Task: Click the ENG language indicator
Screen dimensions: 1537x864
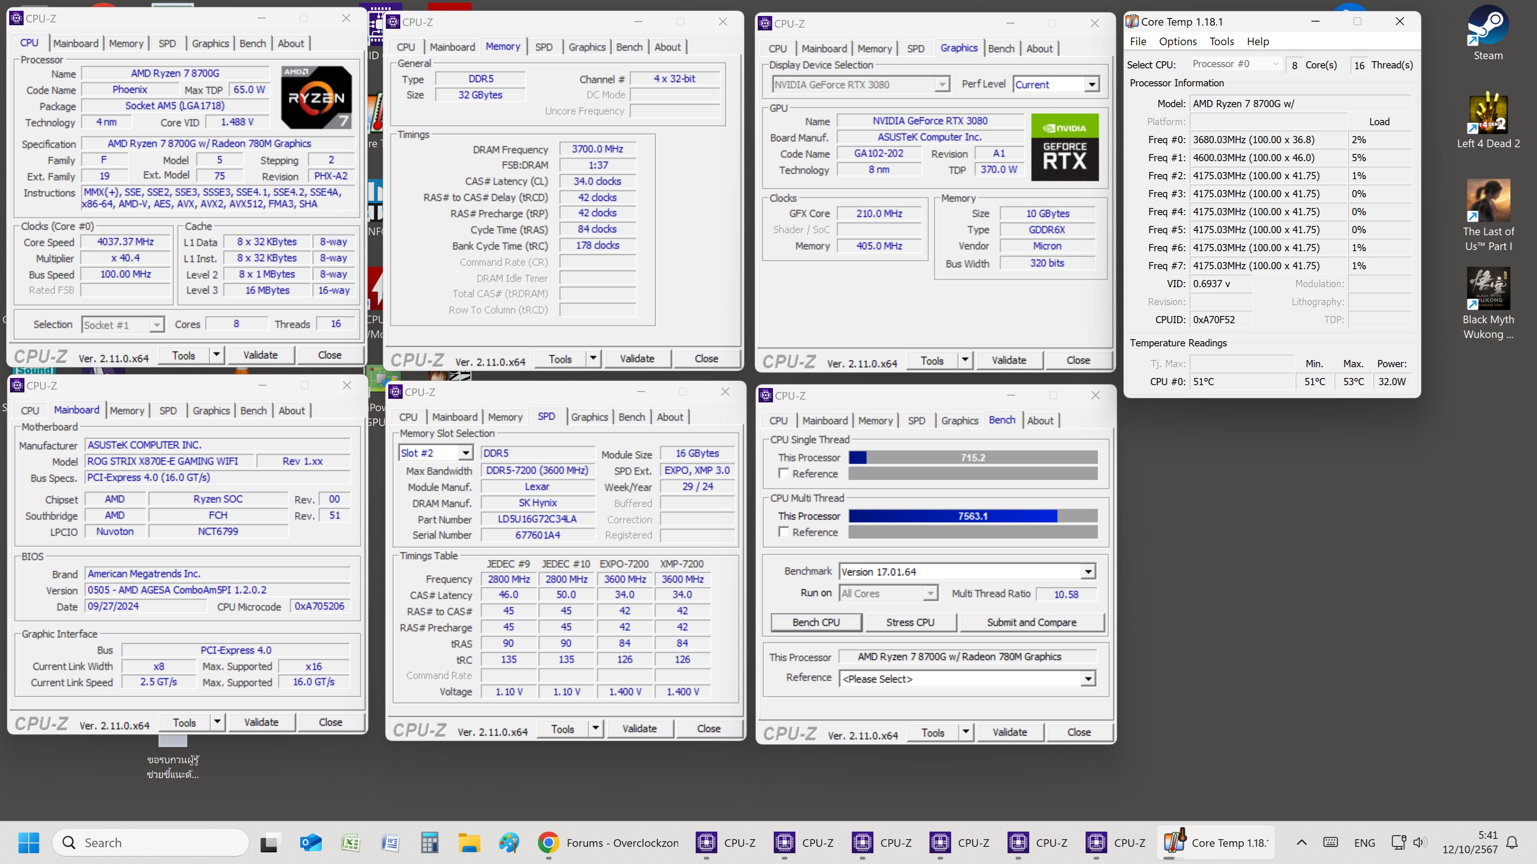Action: click(x=1364, y=842)
